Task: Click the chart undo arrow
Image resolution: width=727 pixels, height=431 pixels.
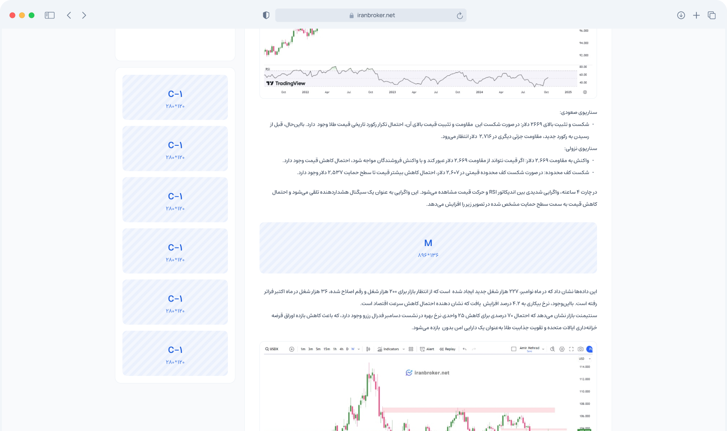Action: [x=464, y=349]
